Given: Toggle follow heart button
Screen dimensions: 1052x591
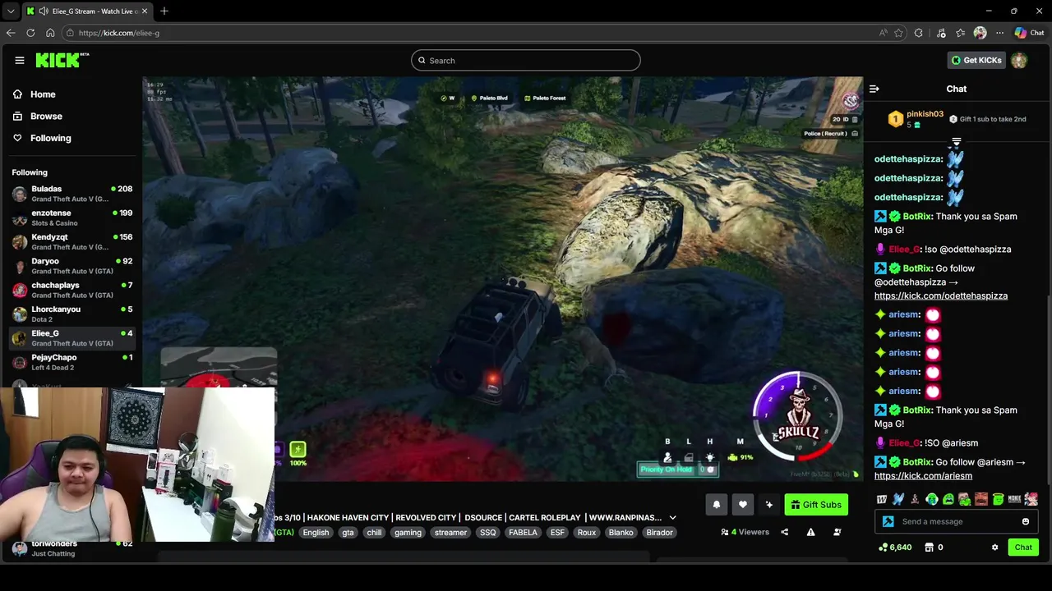Looking at the screenshot, I should (x=742, y=505).
